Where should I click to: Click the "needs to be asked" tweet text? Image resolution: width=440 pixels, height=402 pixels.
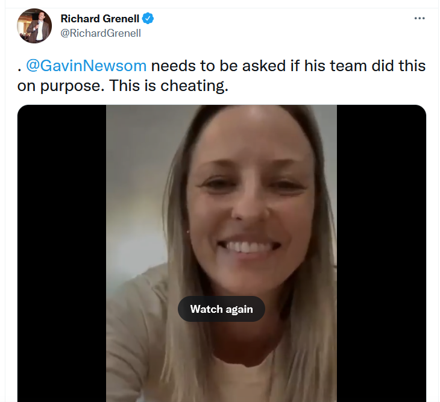coord(218,66)
